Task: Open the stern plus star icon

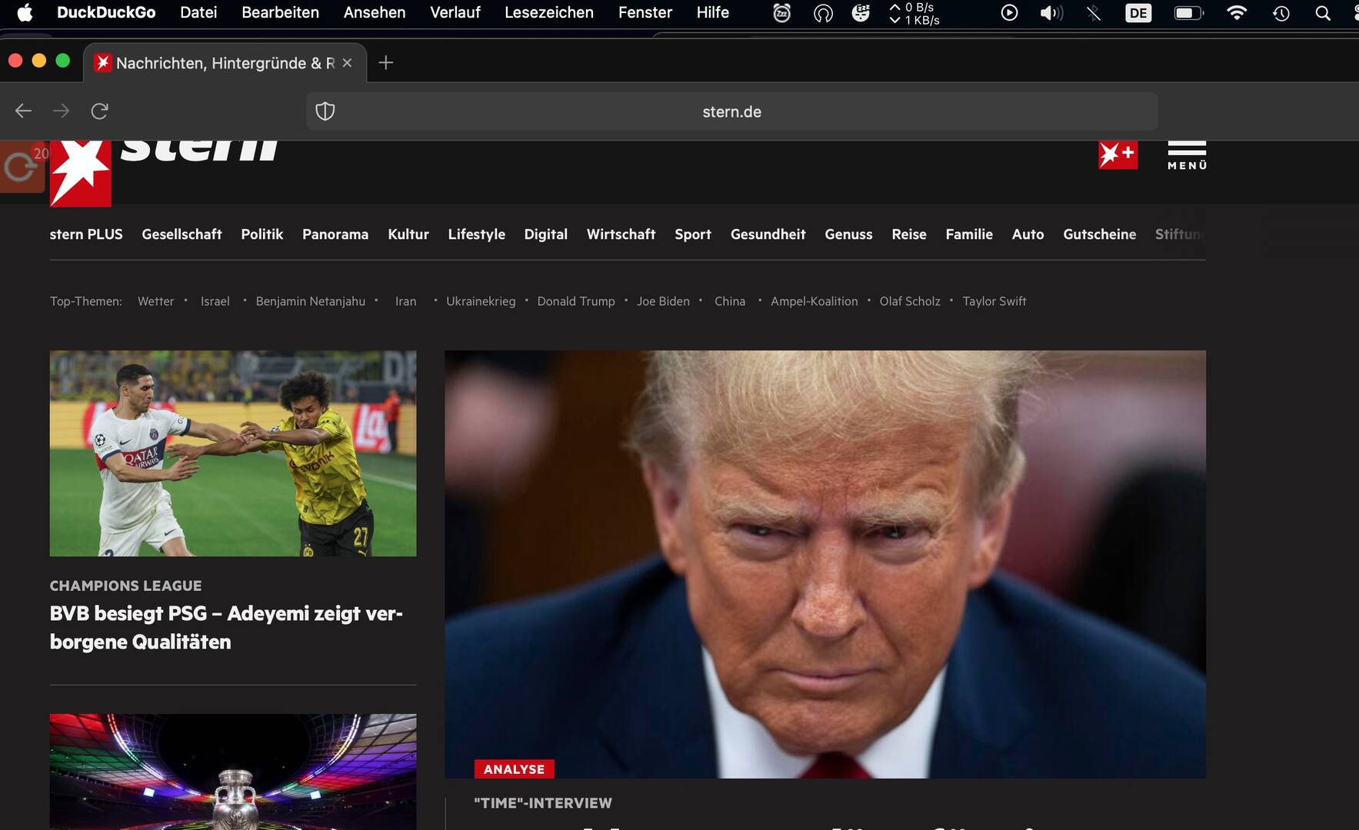Action: (x=1118, y=155)
